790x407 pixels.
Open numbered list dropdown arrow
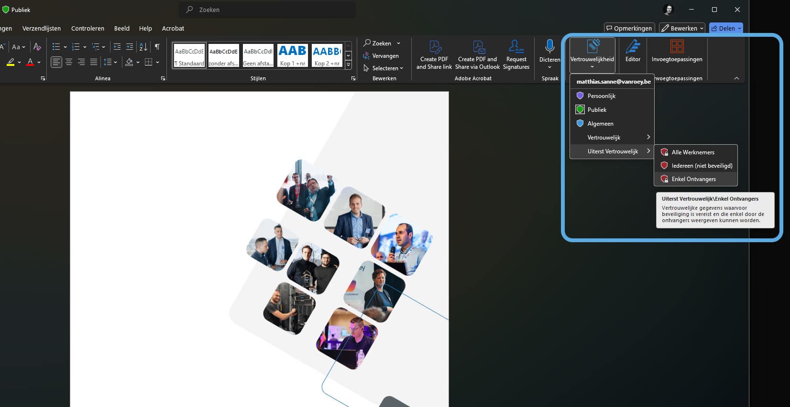coord(85,47)
